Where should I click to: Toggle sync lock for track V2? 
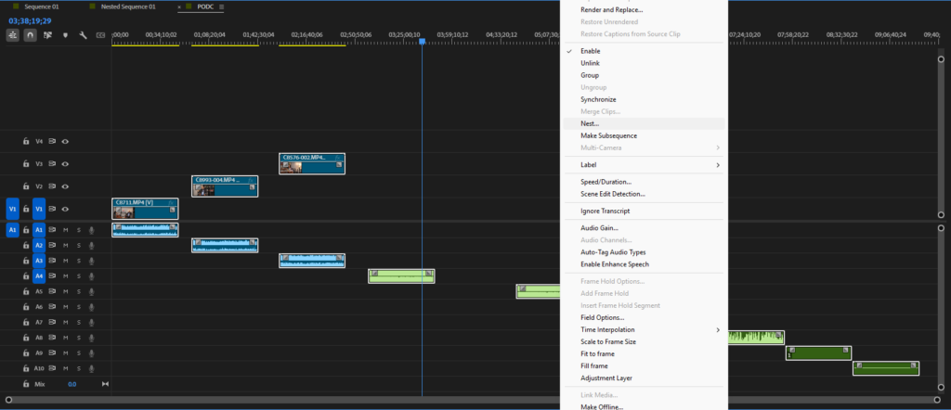tap(52, 186)
